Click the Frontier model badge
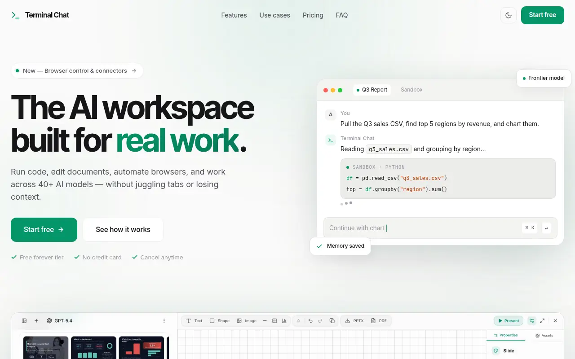This screenshot has height=359, width=575. click(544, 78)
